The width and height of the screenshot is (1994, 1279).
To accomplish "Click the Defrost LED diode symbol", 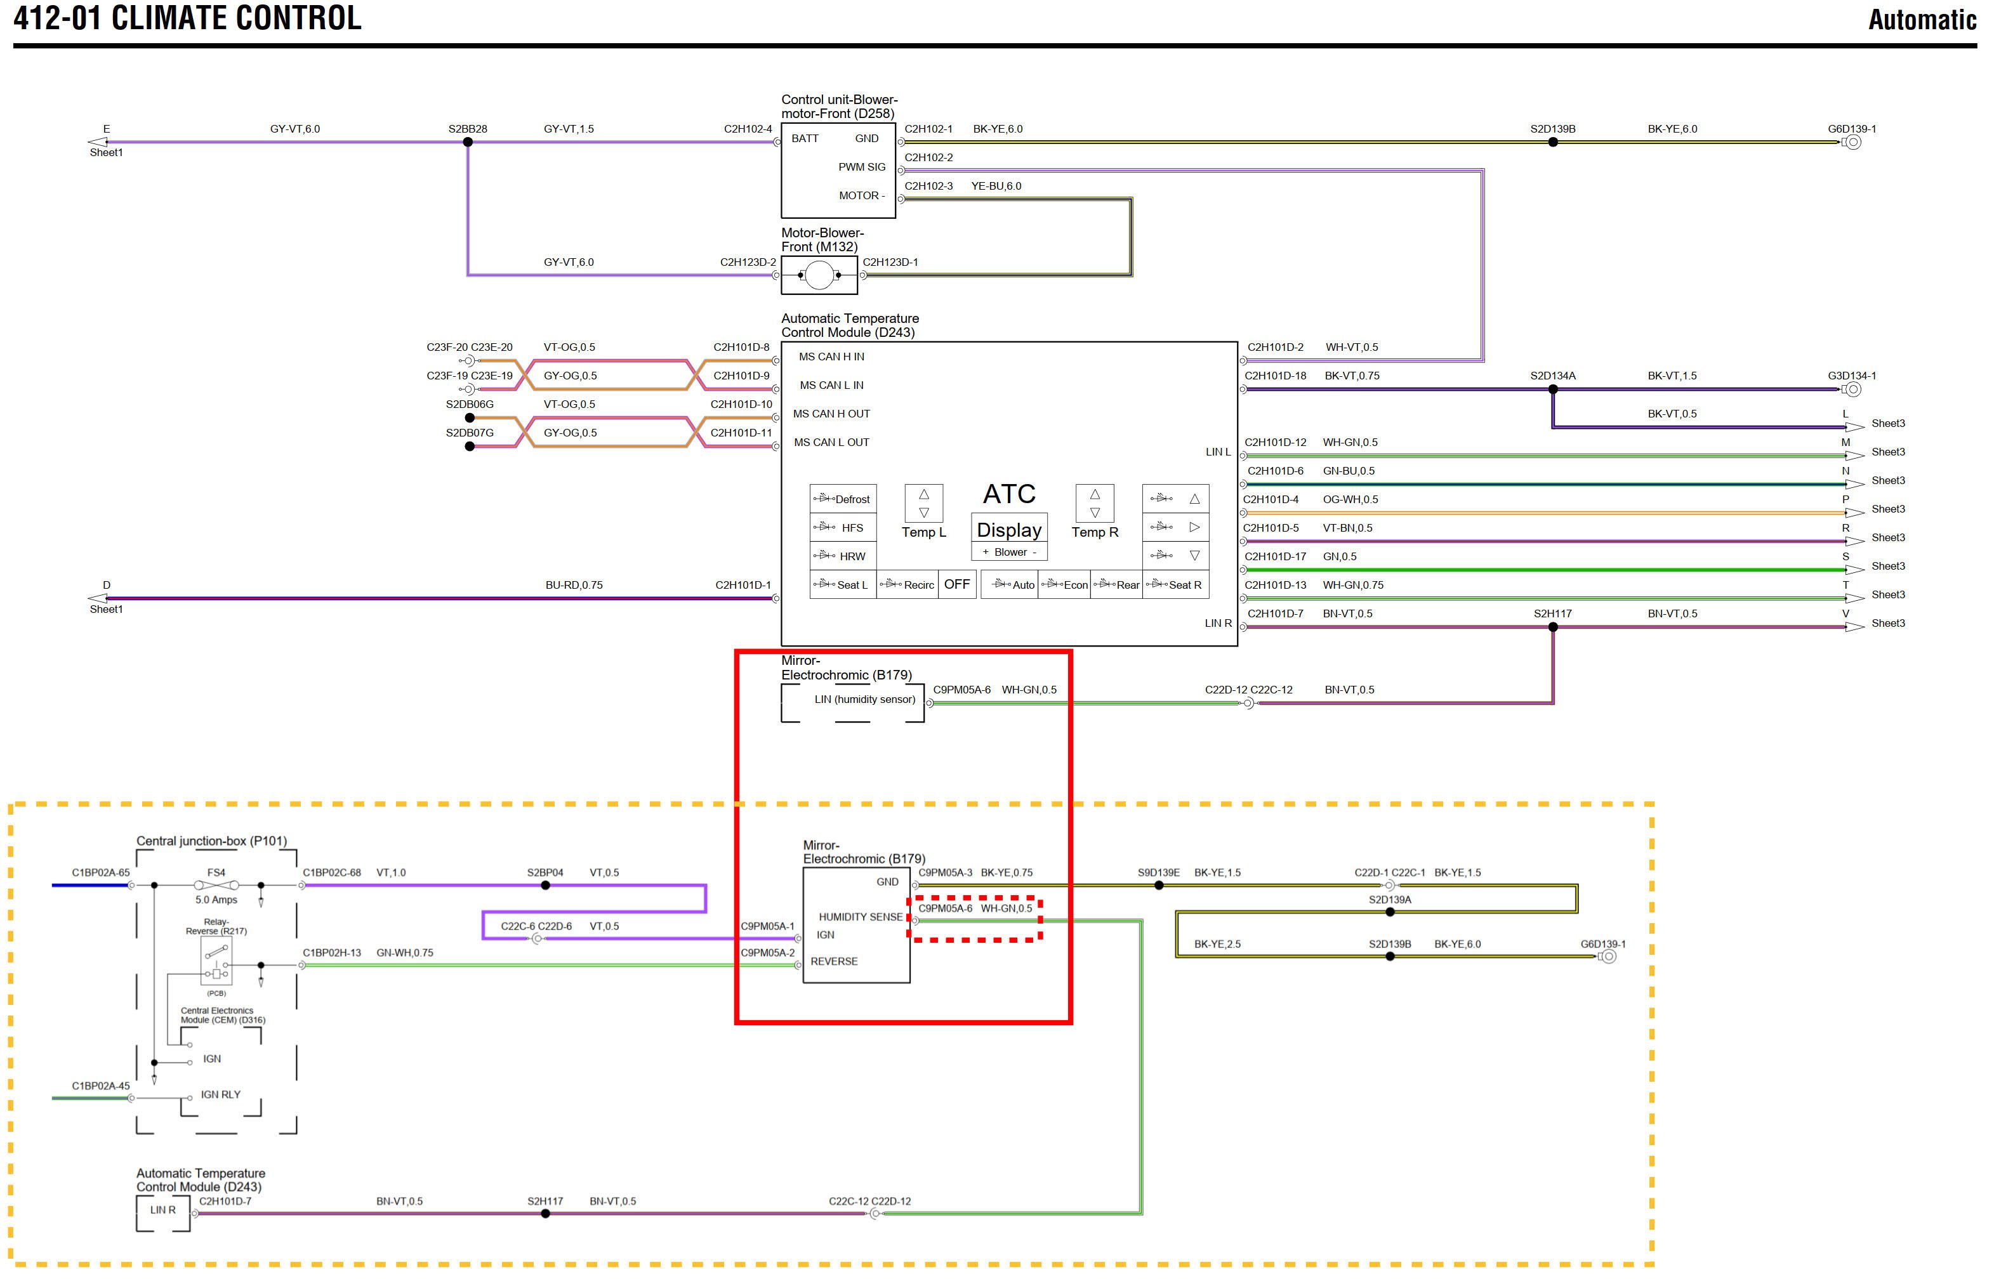I will point(824,498).
